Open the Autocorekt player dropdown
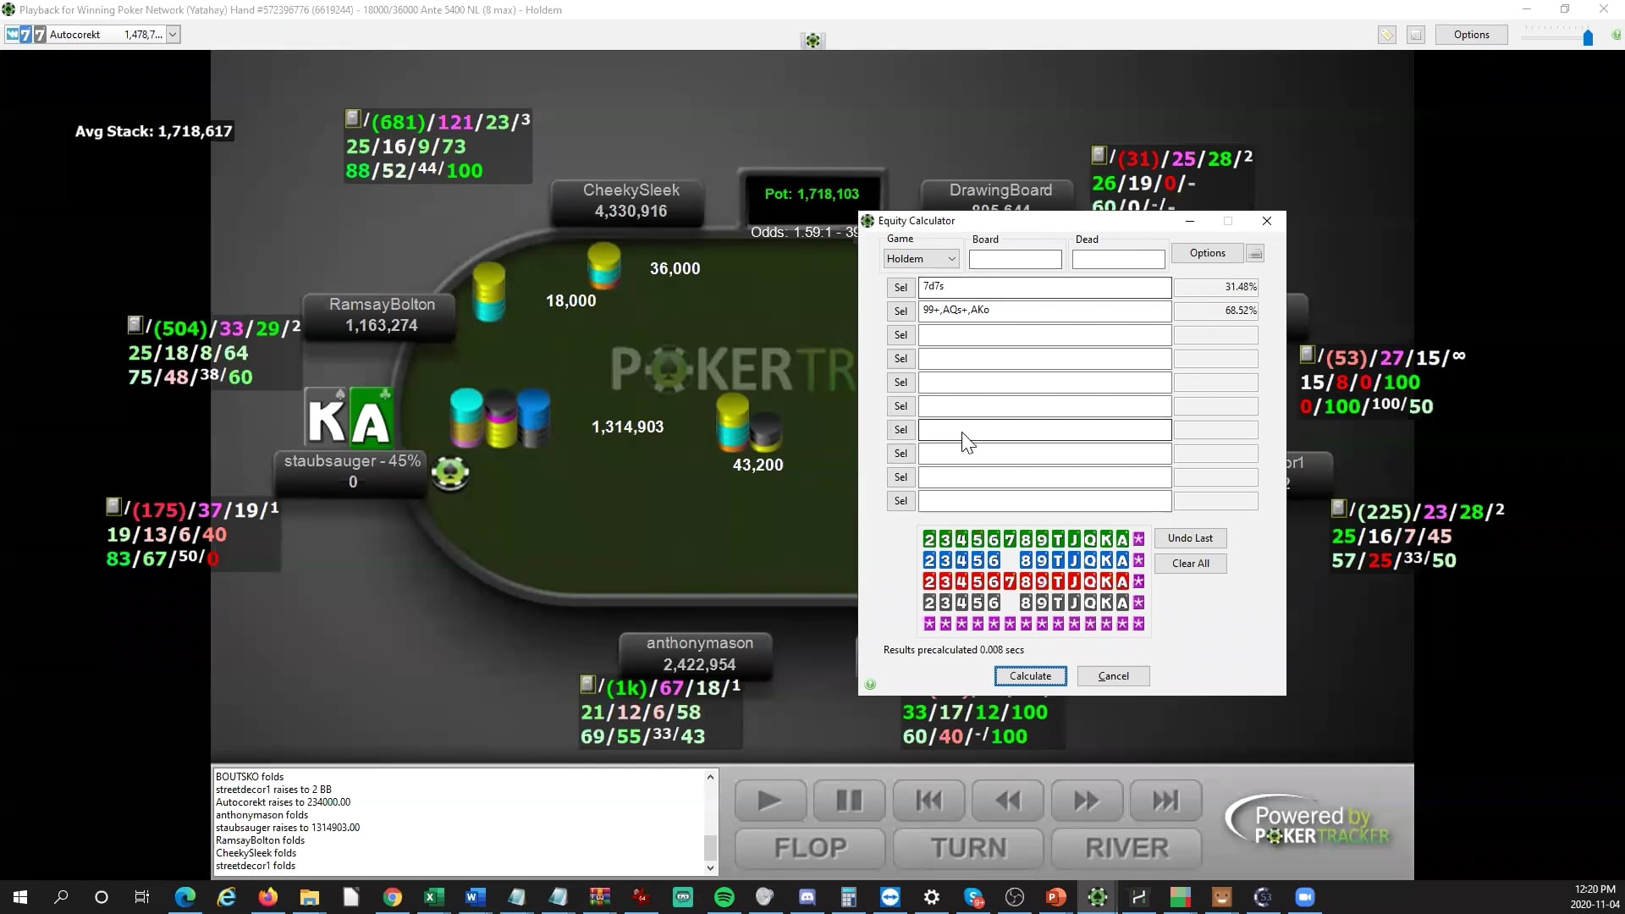1625x914 pixels. (172, 34)
